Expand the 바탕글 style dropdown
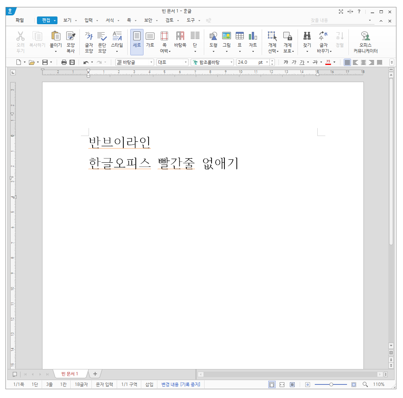This screenshot has height=398, width=403. click(151, 62)
